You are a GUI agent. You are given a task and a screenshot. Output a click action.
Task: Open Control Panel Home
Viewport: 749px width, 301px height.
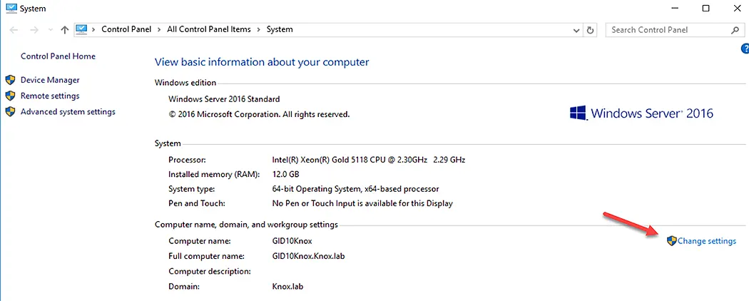pos(58,56)
